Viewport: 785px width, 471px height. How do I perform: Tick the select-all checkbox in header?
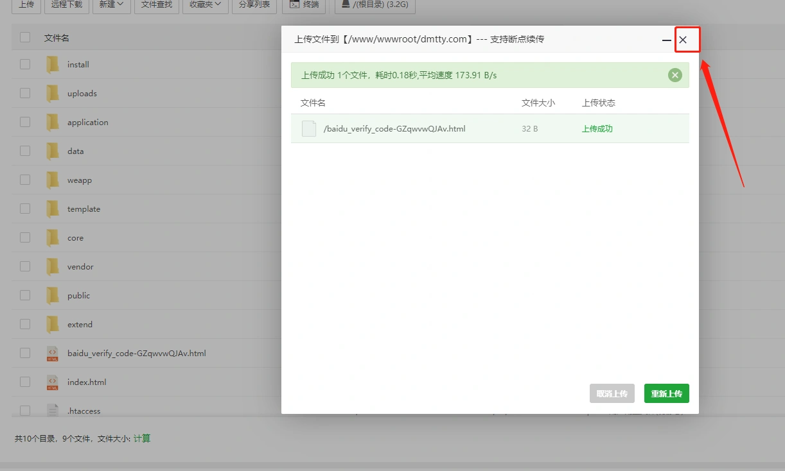[25, 38]
